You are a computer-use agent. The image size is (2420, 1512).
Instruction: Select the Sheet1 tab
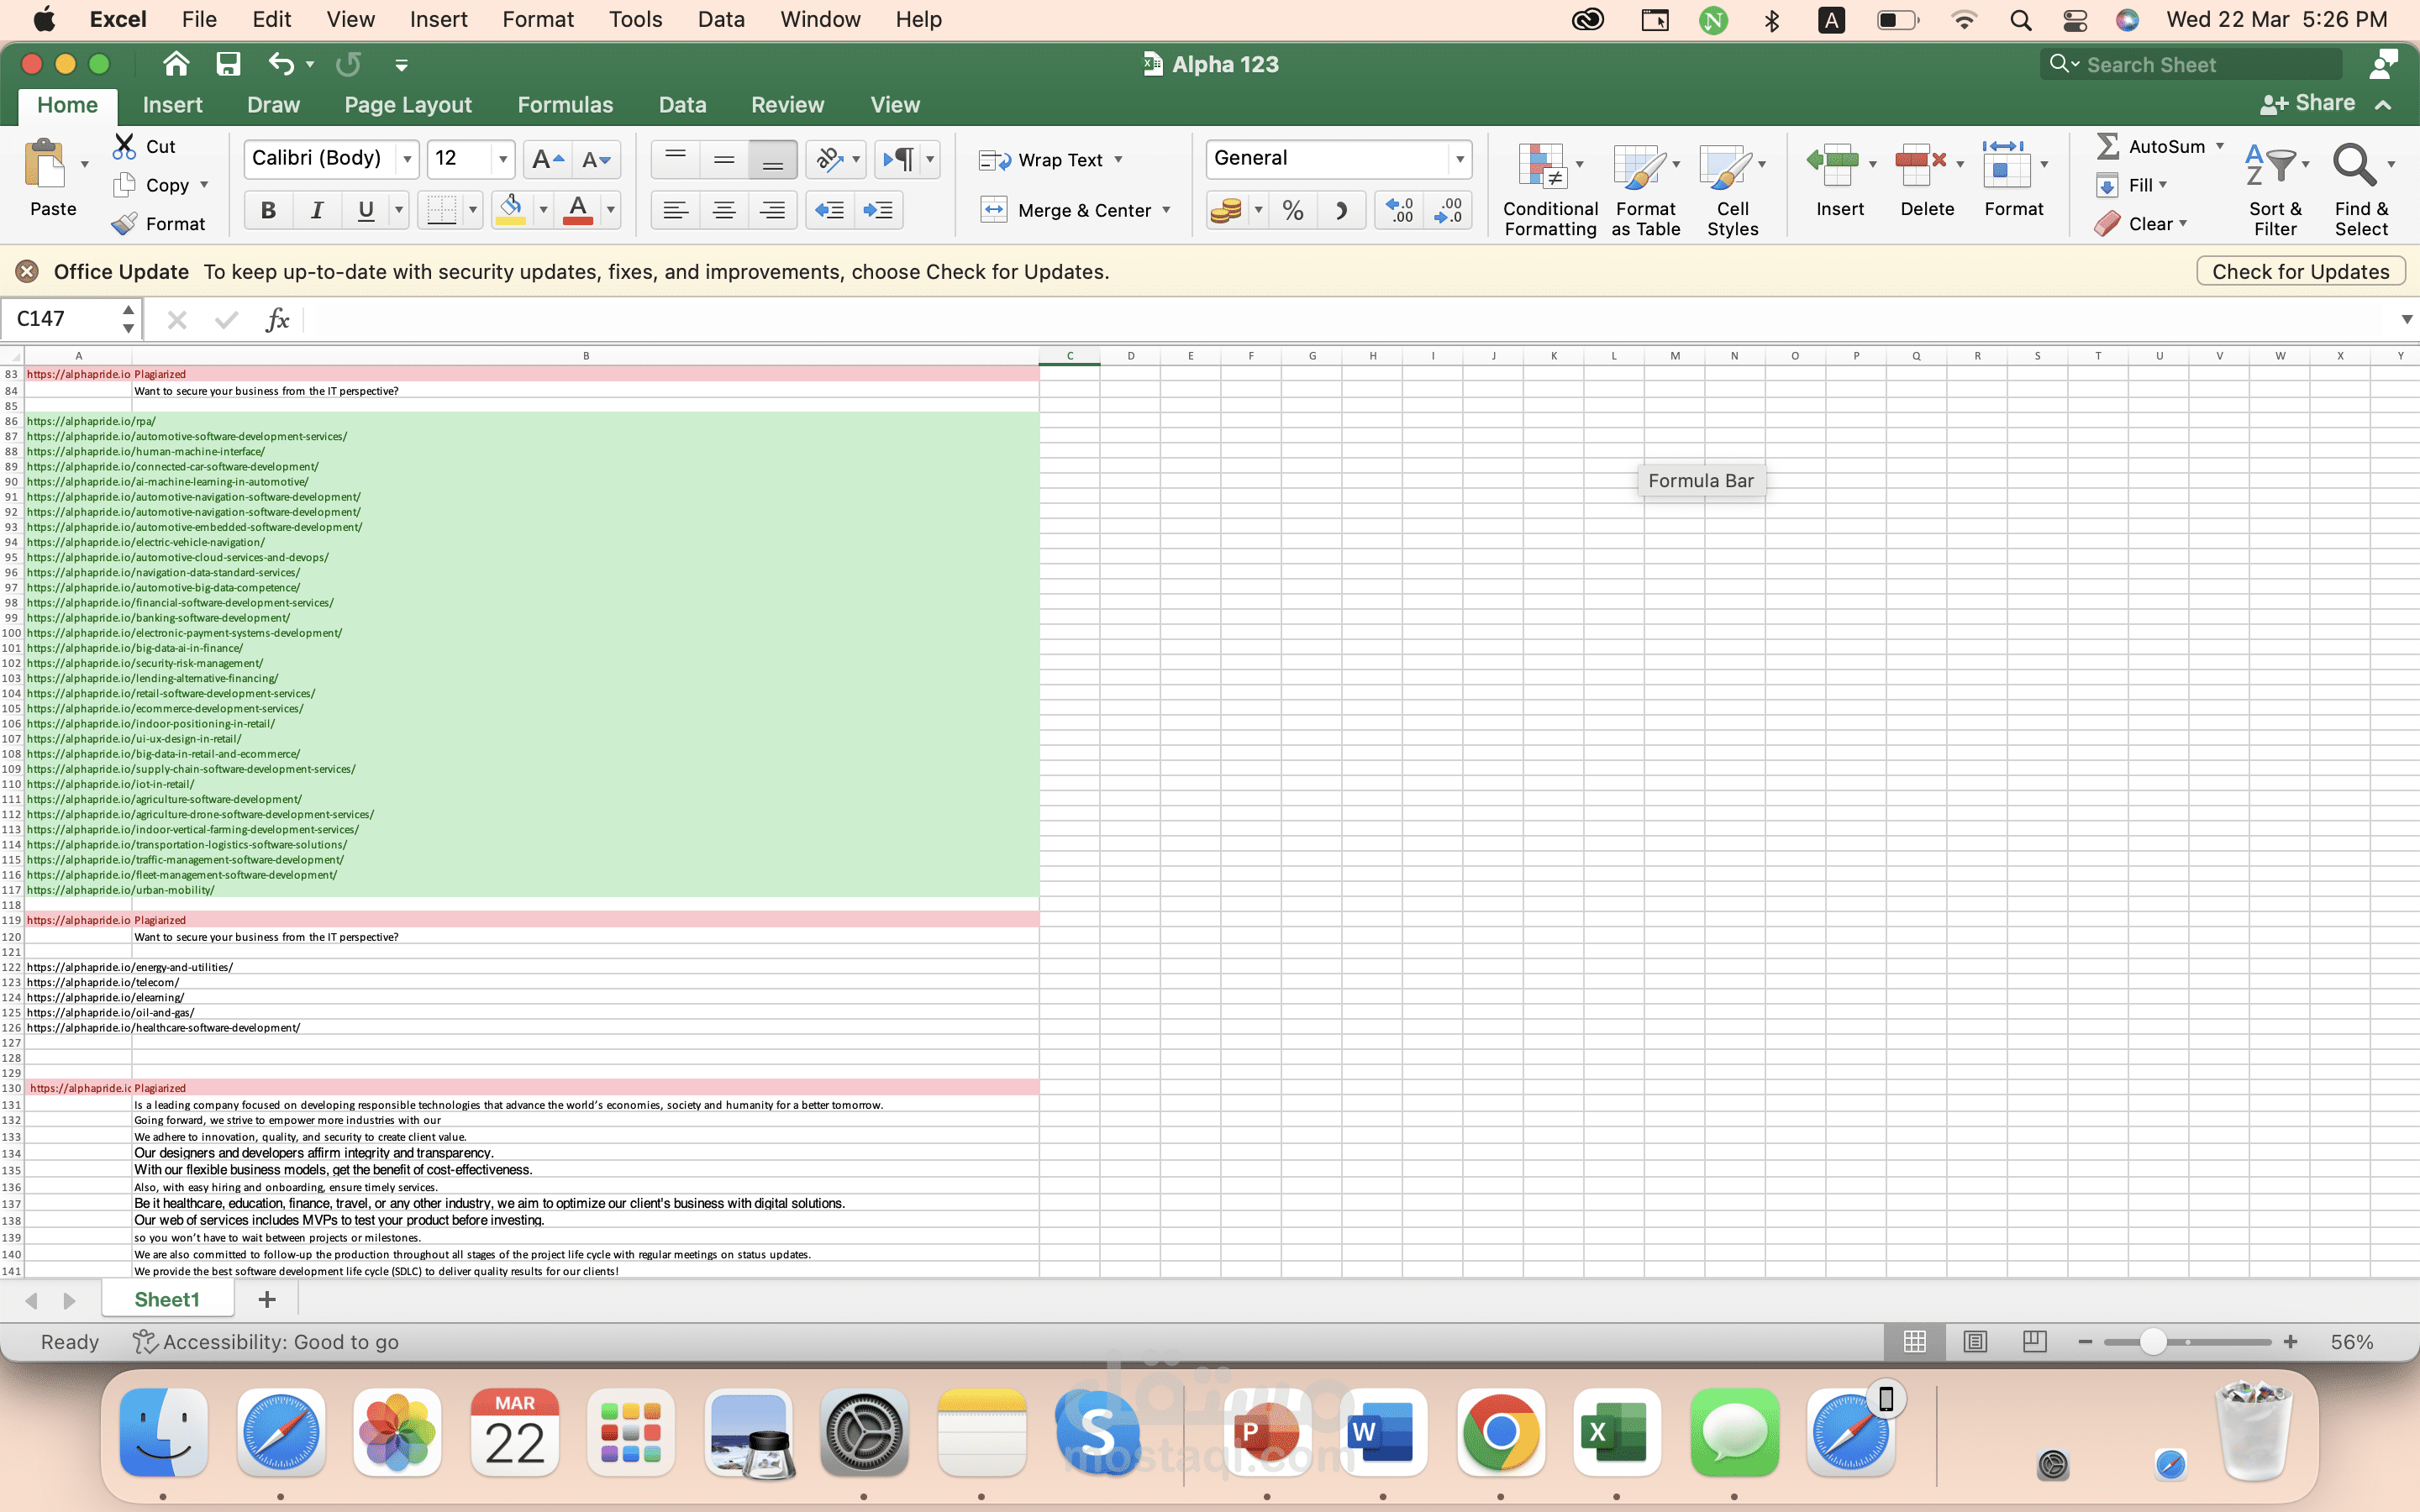(167, 1299)
